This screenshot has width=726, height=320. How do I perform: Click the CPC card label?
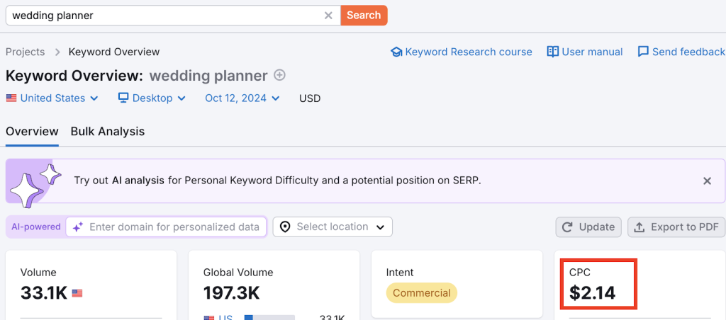pos(580,273)
